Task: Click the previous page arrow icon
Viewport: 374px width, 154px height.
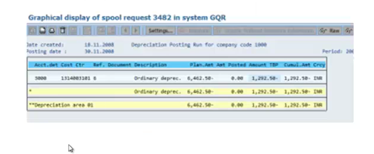Action: [125, 31]
